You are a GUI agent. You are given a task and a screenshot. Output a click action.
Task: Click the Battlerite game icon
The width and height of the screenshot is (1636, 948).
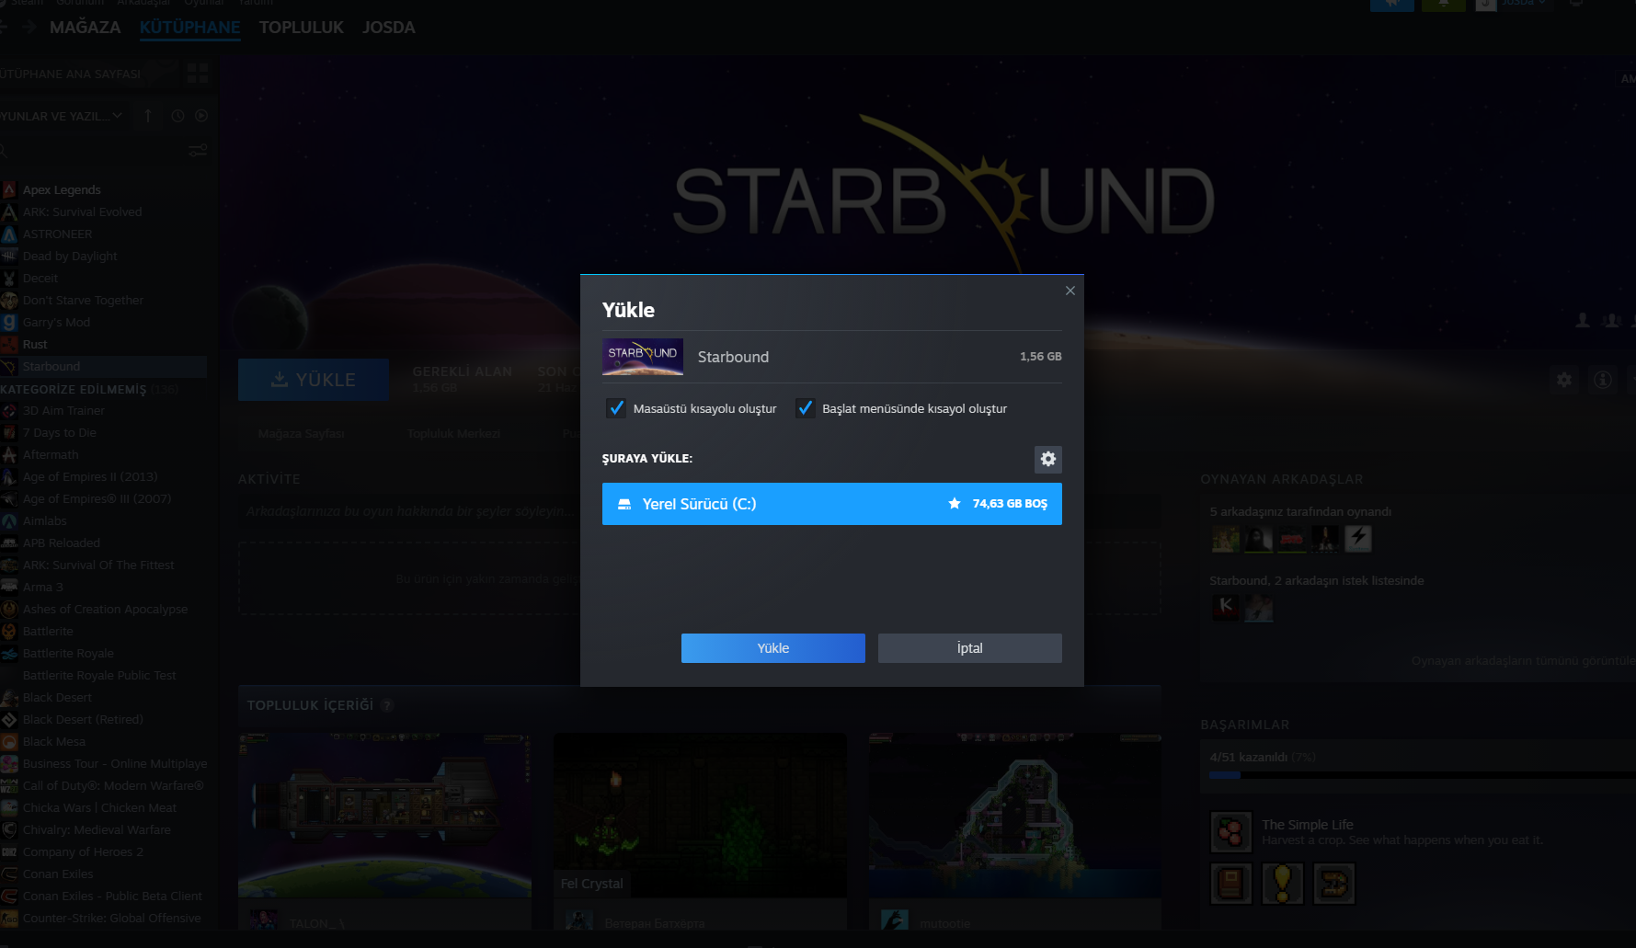9,631
